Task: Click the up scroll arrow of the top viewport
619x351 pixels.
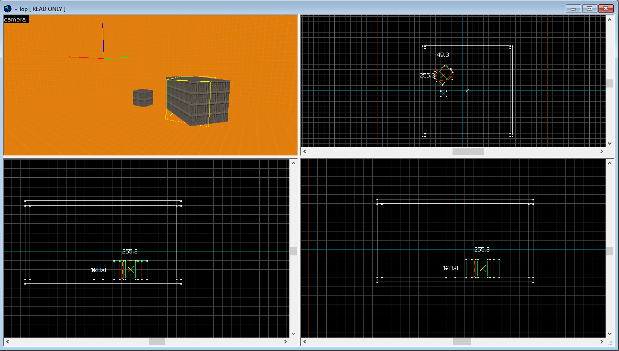Action: click(609, 19)
